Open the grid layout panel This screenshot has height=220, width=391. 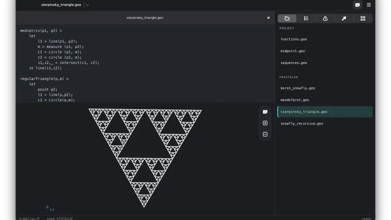coord(363,18)
